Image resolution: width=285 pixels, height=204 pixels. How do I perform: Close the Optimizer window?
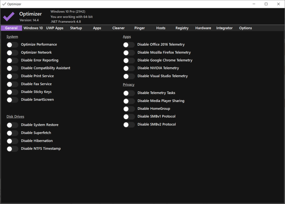click(278, 4)
